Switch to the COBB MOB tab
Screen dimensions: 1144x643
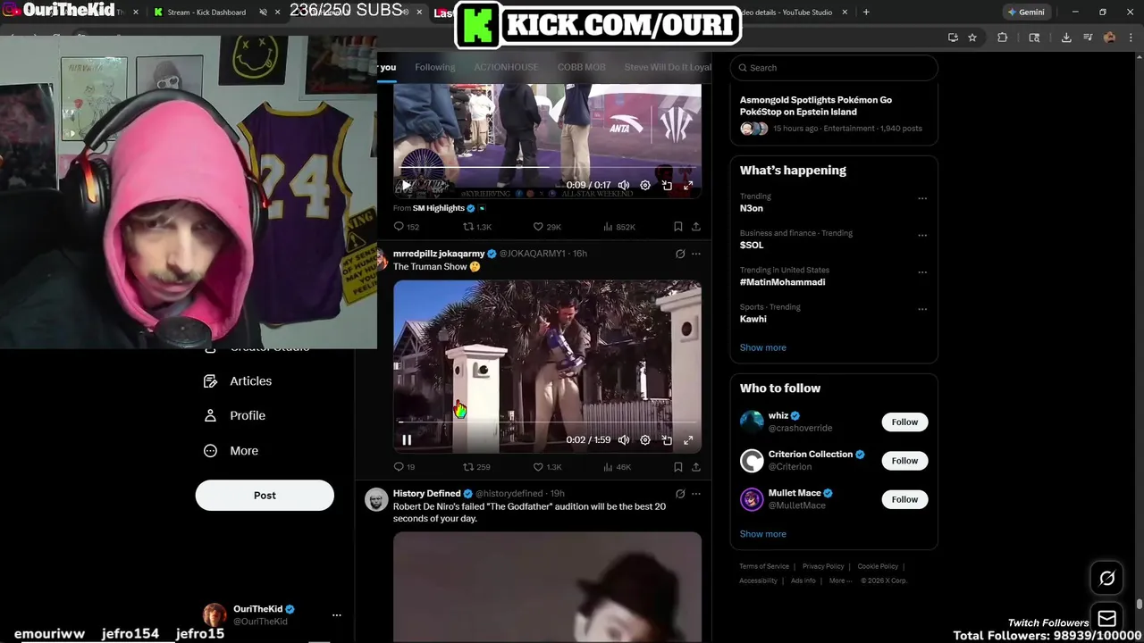tap(582, 67)
